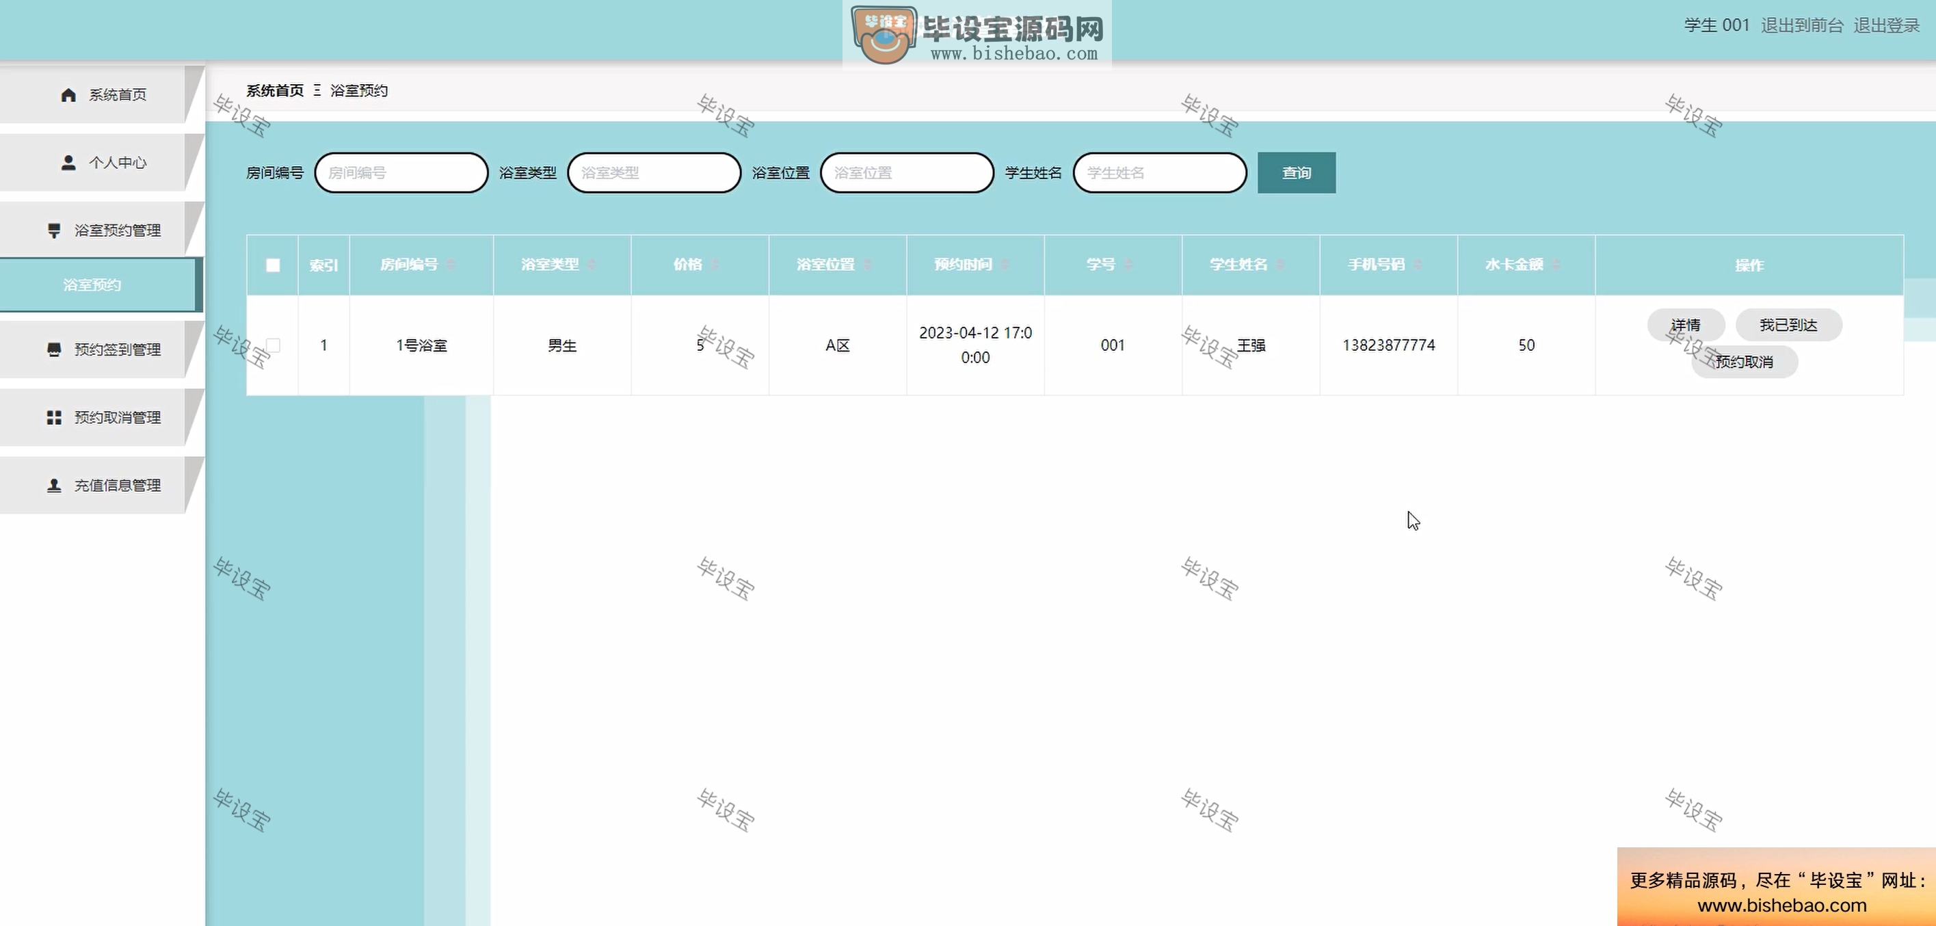Click the 男生 type cell
1936x926 pixels.
562,345
